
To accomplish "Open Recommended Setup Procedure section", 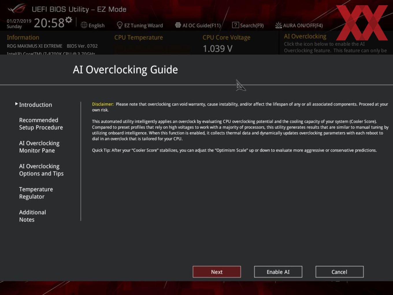I will coord(41,124).
